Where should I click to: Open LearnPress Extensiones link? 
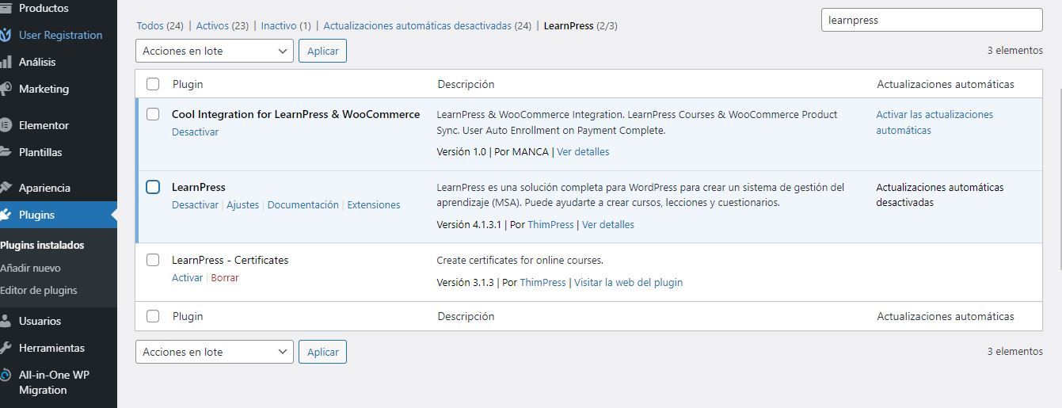tap(374, 204)
